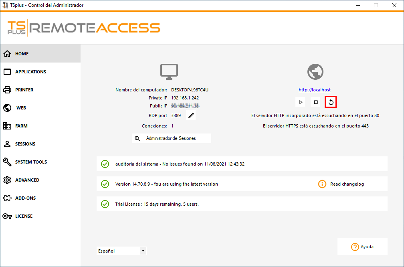
Task: Open the ADVANCED settings section
Action: (x=27, y=180)
